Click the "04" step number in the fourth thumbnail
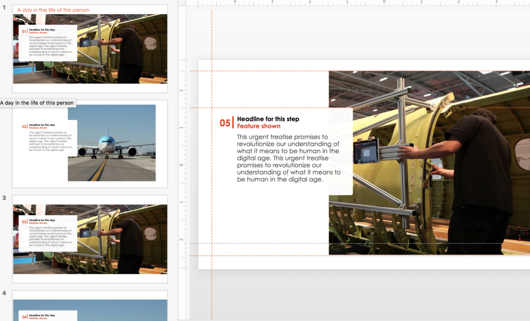This screenshot has width=530, height=321. click(24, 317)
